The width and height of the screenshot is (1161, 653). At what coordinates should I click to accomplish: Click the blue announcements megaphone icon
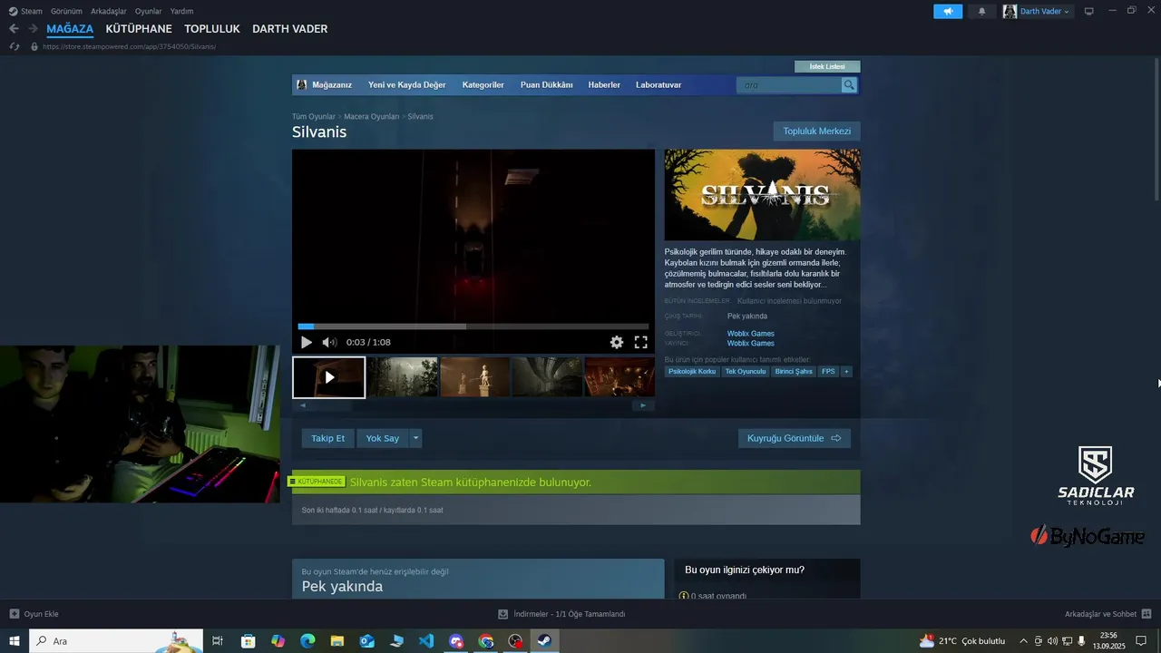pos(948,12)
